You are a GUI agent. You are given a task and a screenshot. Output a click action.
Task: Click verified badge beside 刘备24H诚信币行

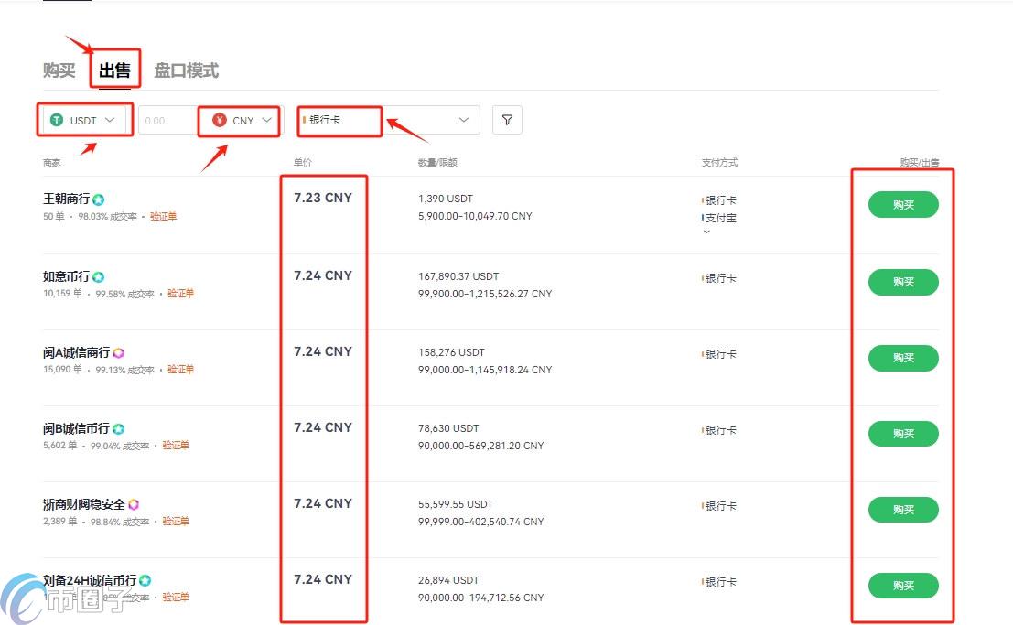[x=145, y=580]
